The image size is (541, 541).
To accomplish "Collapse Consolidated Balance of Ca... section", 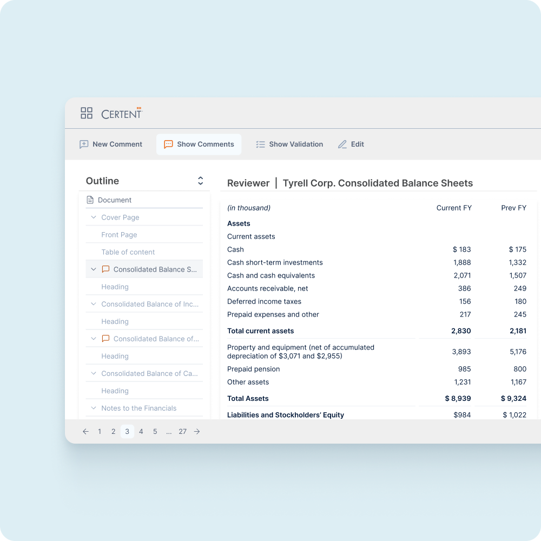I will click(93, 373).
